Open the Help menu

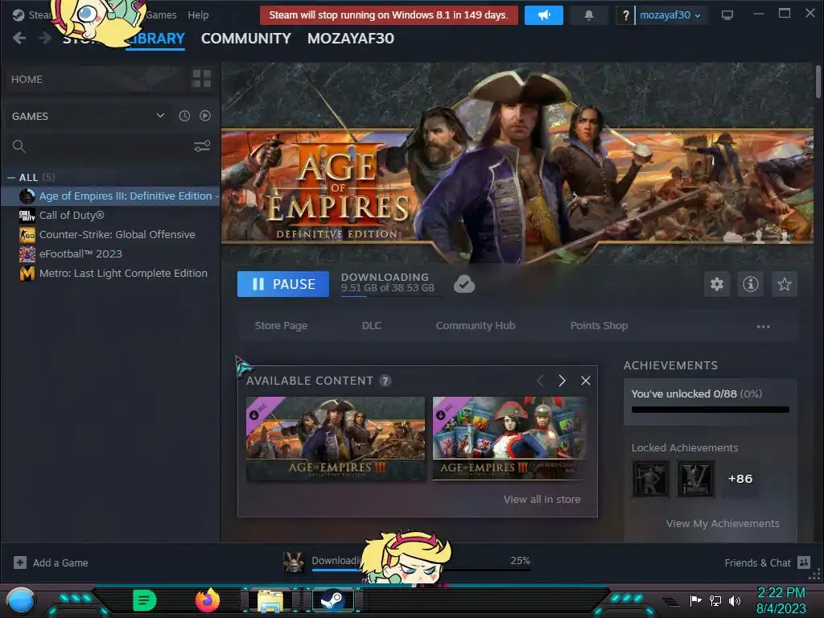coord(198,15)
